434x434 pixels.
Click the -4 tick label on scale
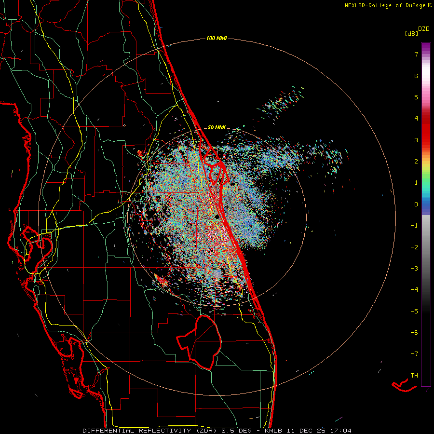coord(414,290)
